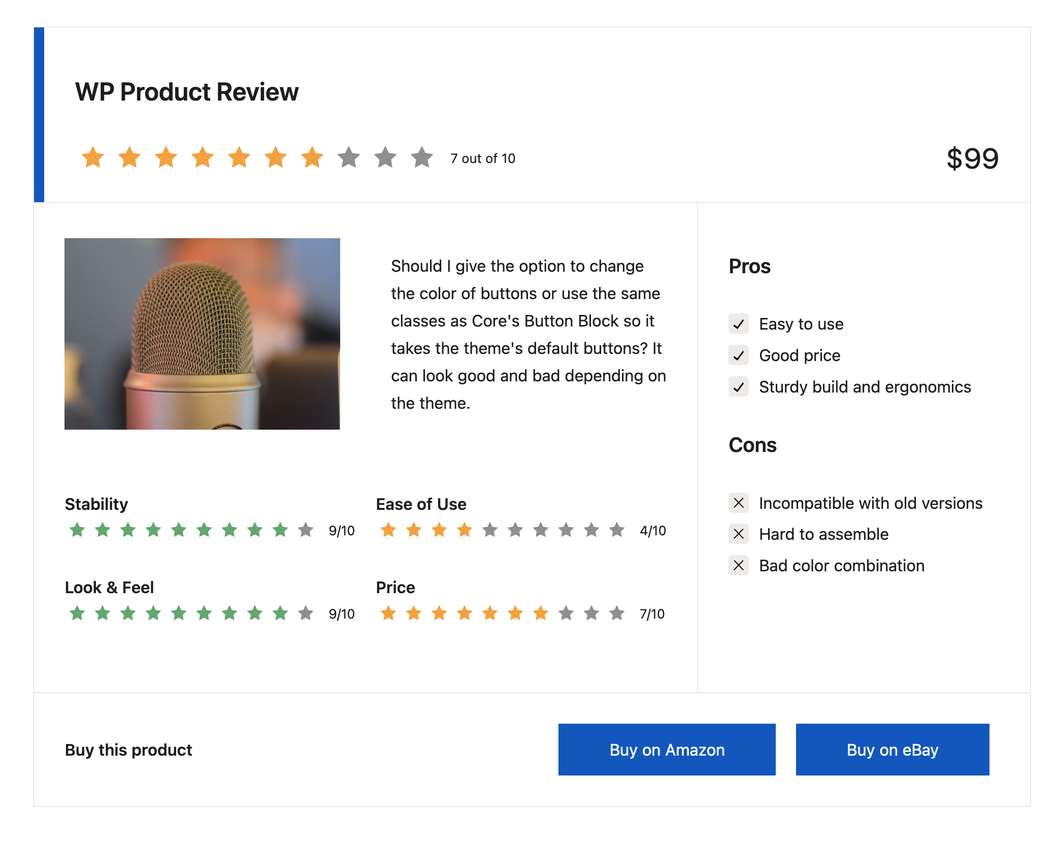The image size is (1057, 841).
Task: Click the Buy on Amazon button
Action: [667, 750]
